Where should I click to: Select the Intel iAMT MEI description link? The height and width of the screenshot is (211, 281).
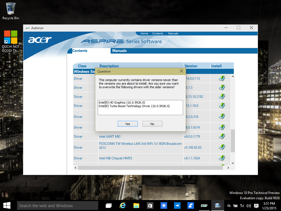(x=110, y=136)
